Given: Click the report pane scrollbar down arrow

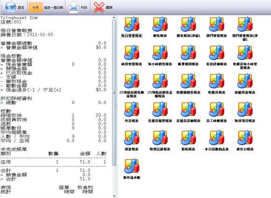Looking at the screenshot, I should pos(114,196).
